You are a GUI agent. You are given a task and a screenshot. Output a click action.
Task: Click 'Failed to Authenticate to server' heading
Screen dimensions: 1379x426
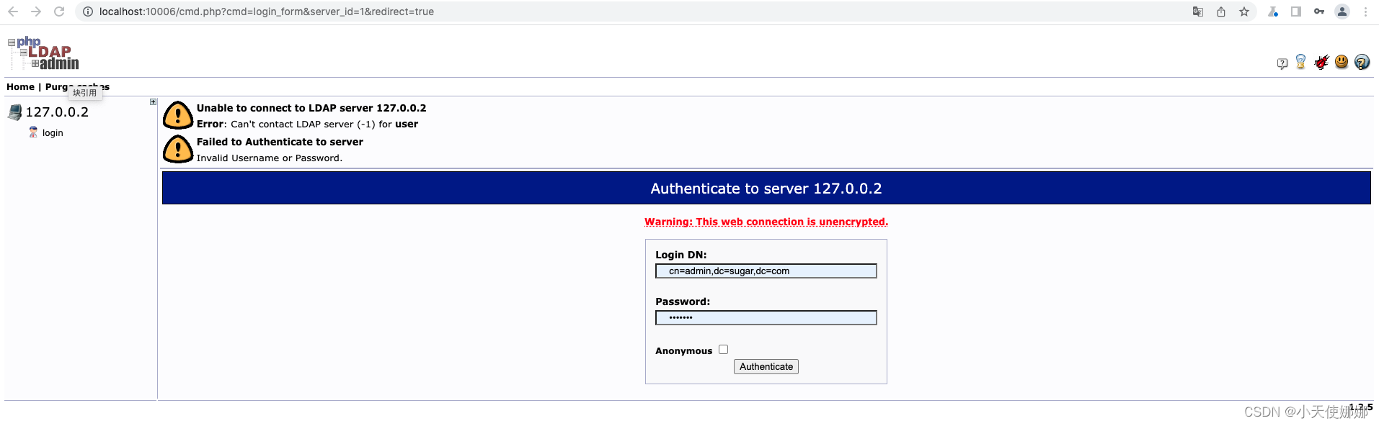(x=280, y=142)
